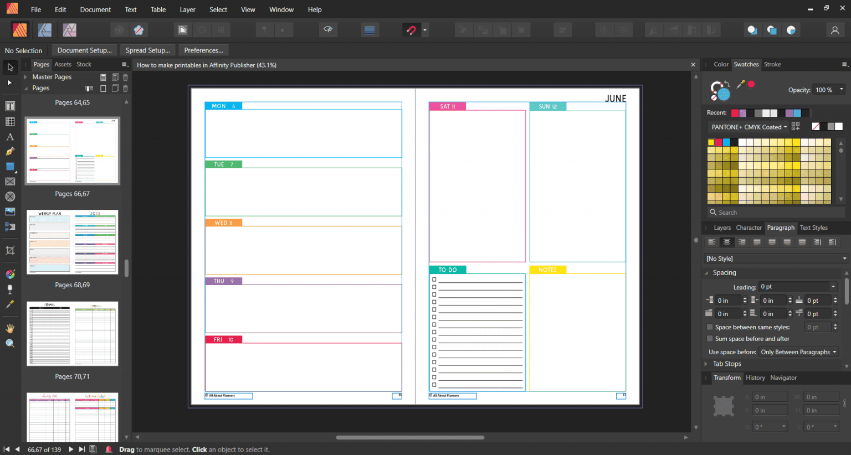The height and width of the screenshot is (455, 851).
Task: Switch to the Photo Persona
Action: tap(69, 30)
